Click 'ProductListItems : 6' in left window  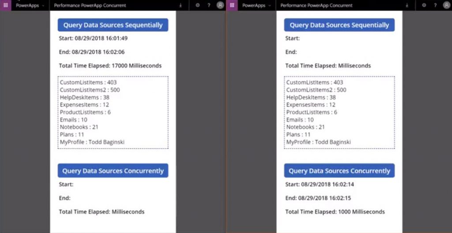pos(85,112)
